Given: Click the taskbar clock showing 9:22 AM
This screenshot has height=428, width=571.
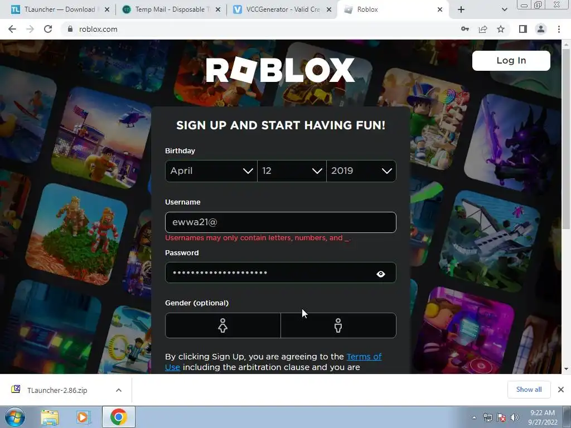Looking at the screenshot, I should [543, 417].
